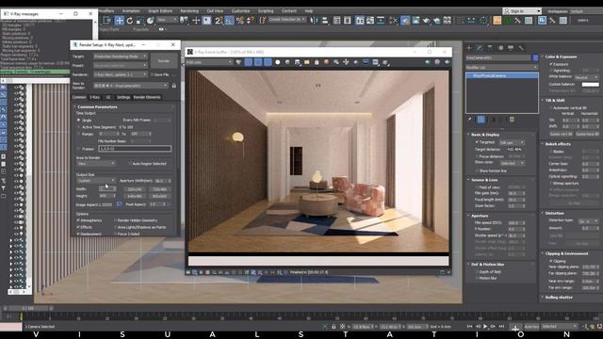Click the Custom balance color swatch
The width and height of the screenshot is (603, 339).
point(591,84)
